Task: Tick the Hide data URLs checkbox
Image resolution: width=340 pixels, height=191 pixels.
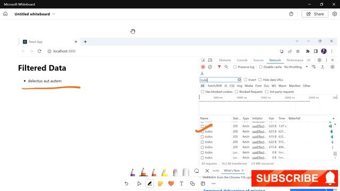Action: click(x=260, y=80)
